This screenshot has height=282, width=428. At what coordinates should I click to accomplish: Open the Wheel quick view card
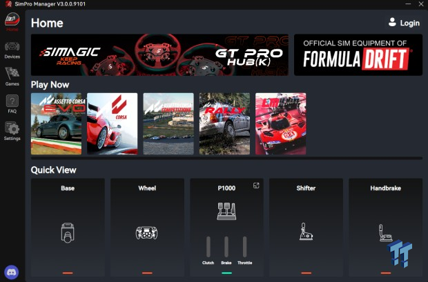[x=147, y=227]
